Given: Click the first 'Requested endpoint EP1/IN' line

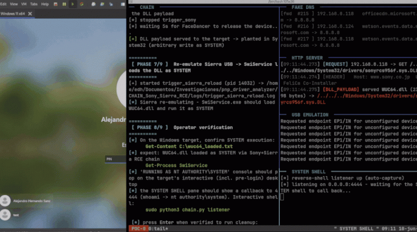Looking at the screenshot, I should click(349, 121).
